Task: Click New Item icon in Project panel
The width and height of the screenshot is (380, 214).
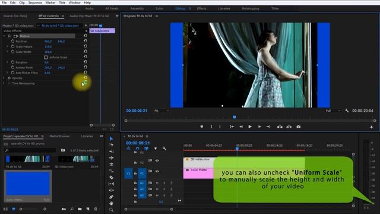Action: click(88, 209)
